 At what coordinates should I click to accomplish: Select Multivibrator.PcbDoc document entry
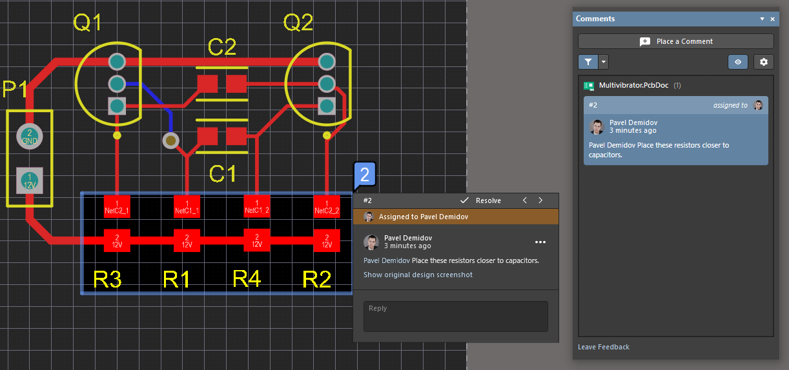coord(633,85)
